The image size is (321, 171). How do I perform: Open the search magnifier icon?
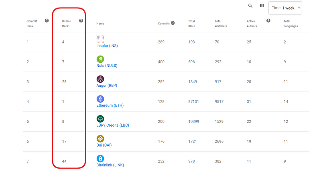[x=250, y=6]
